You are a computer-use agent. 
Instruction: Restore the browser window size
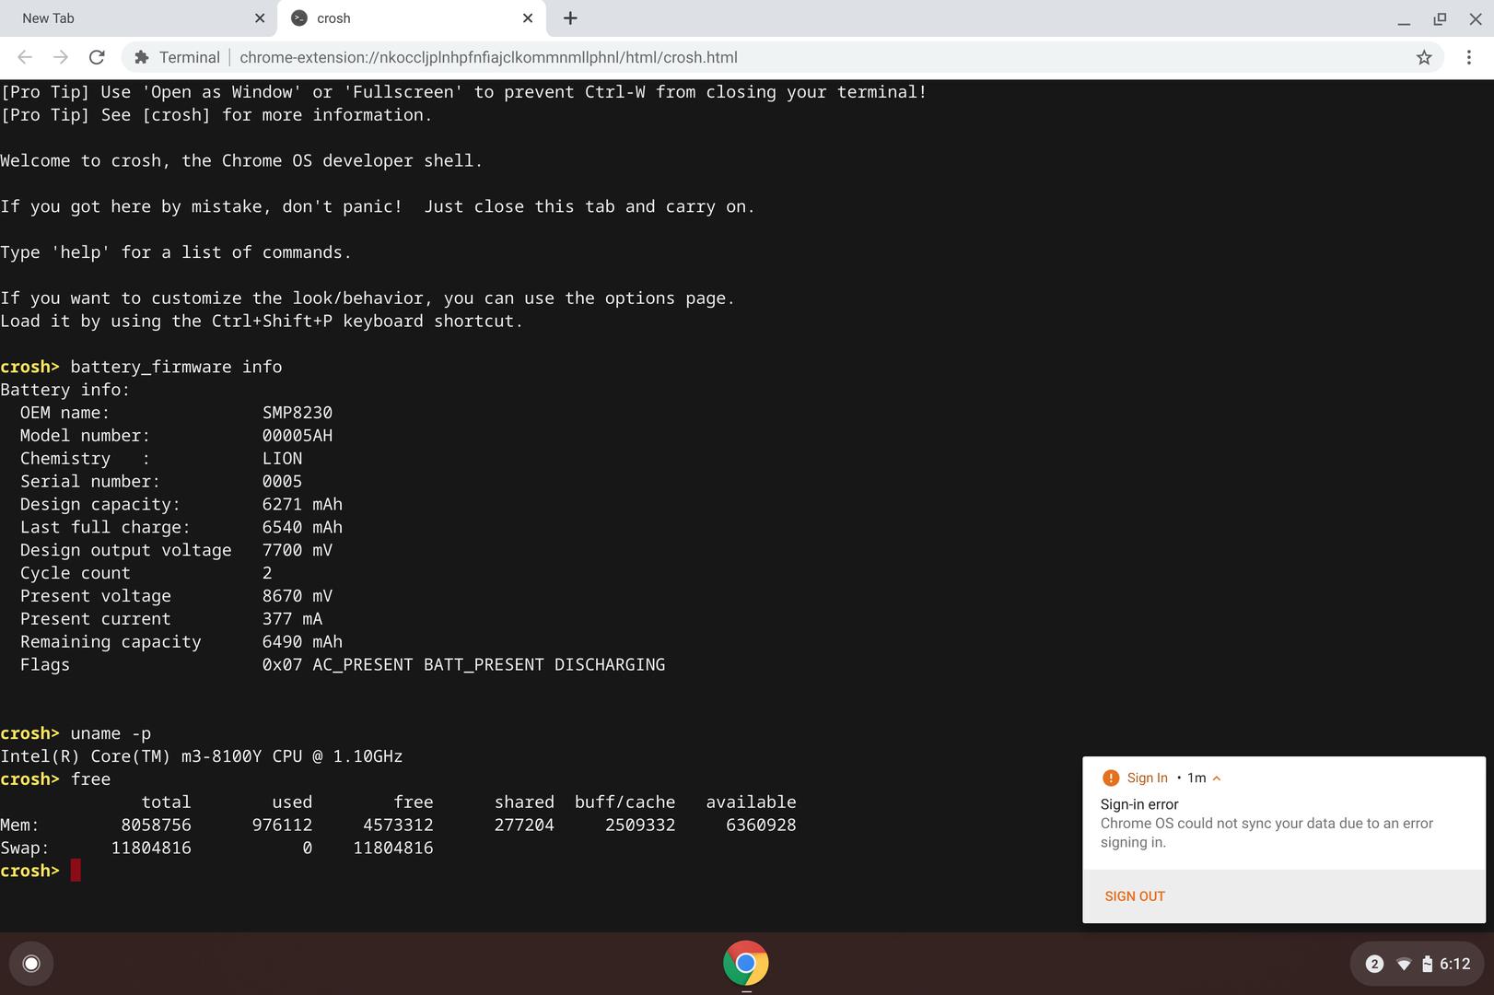tap(1440, 18)
